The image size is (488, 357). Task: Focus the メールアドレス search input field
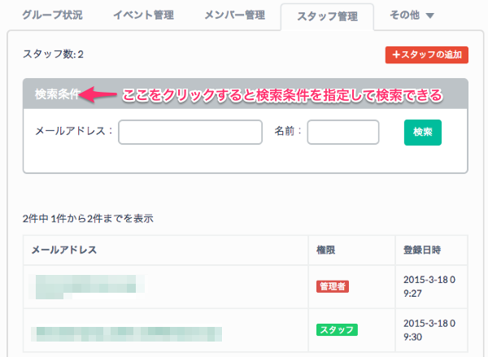[x=190, y=132]
